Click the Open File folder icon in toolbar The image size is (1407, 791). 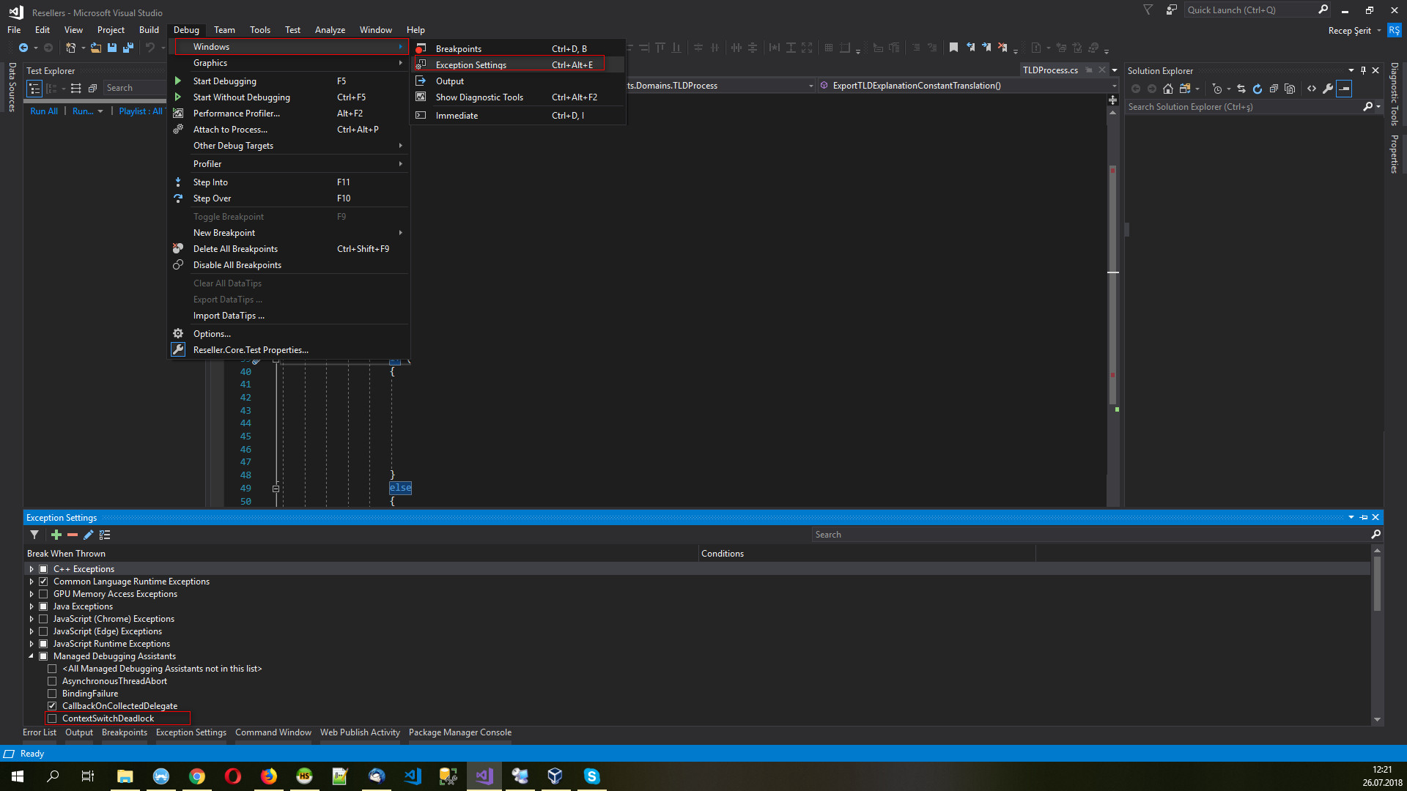pyautogui.click(x=96, y=48)
